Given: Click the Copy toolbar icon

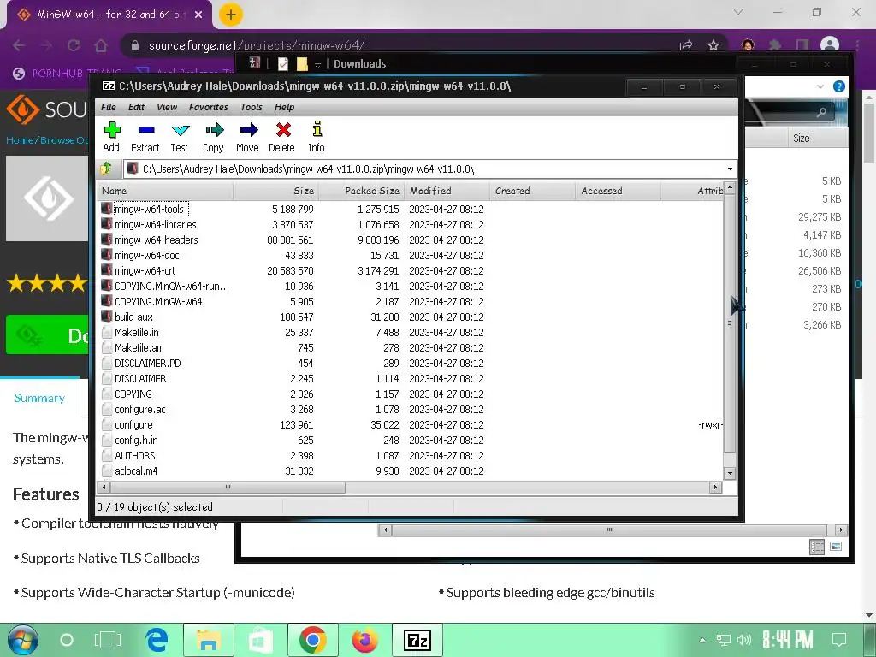Looking at the screenshot, I should point(213,137).
